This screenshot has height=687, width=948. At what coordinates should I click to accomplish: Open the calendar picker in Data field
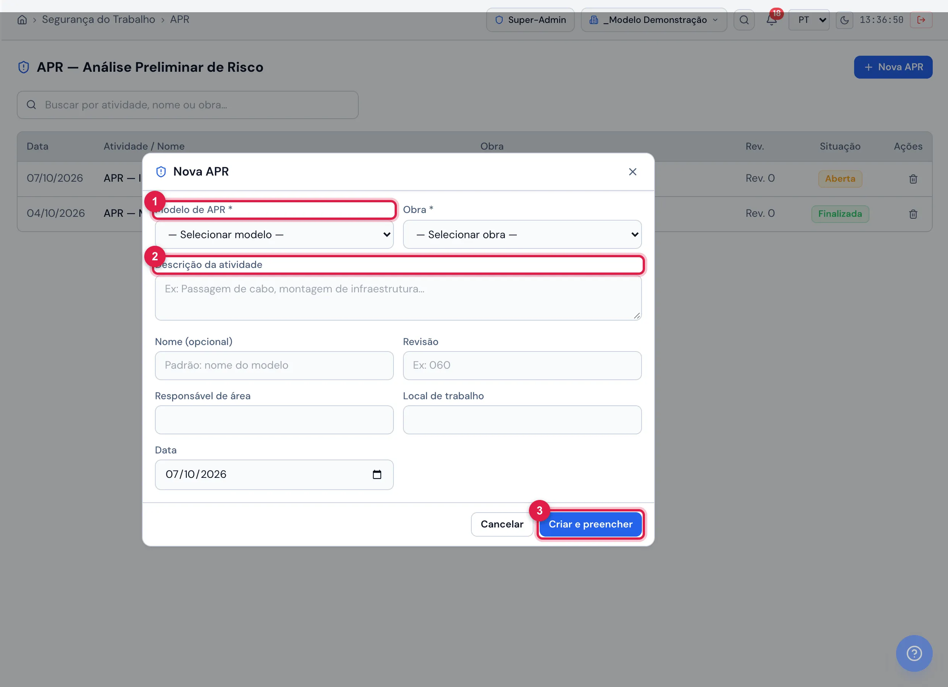(x=377, y=474)
